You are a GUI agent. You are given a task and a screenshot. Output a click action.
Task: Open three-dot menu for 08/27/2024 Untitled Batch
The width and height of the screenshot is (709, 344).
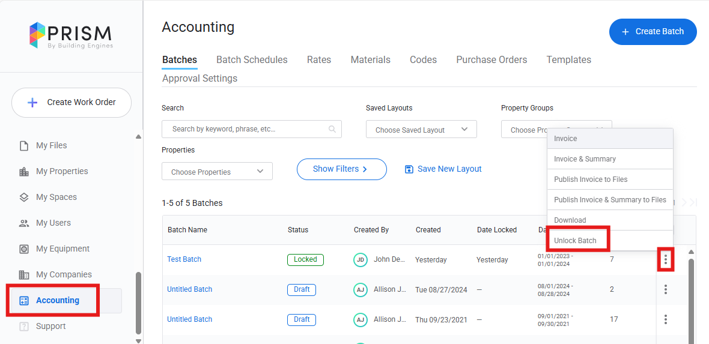665,289
